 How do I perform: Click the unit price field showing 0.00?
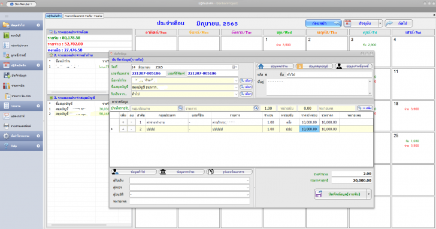point(308,109)
